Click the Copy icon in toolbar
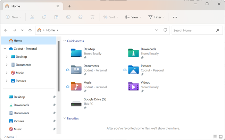The height and width of the screenshot is (140, 225). tap(44, 17)
